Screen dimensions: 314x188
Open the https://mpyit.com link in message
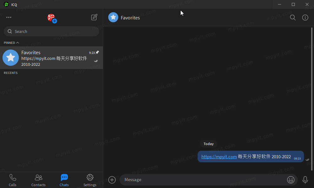coord(219,157)
